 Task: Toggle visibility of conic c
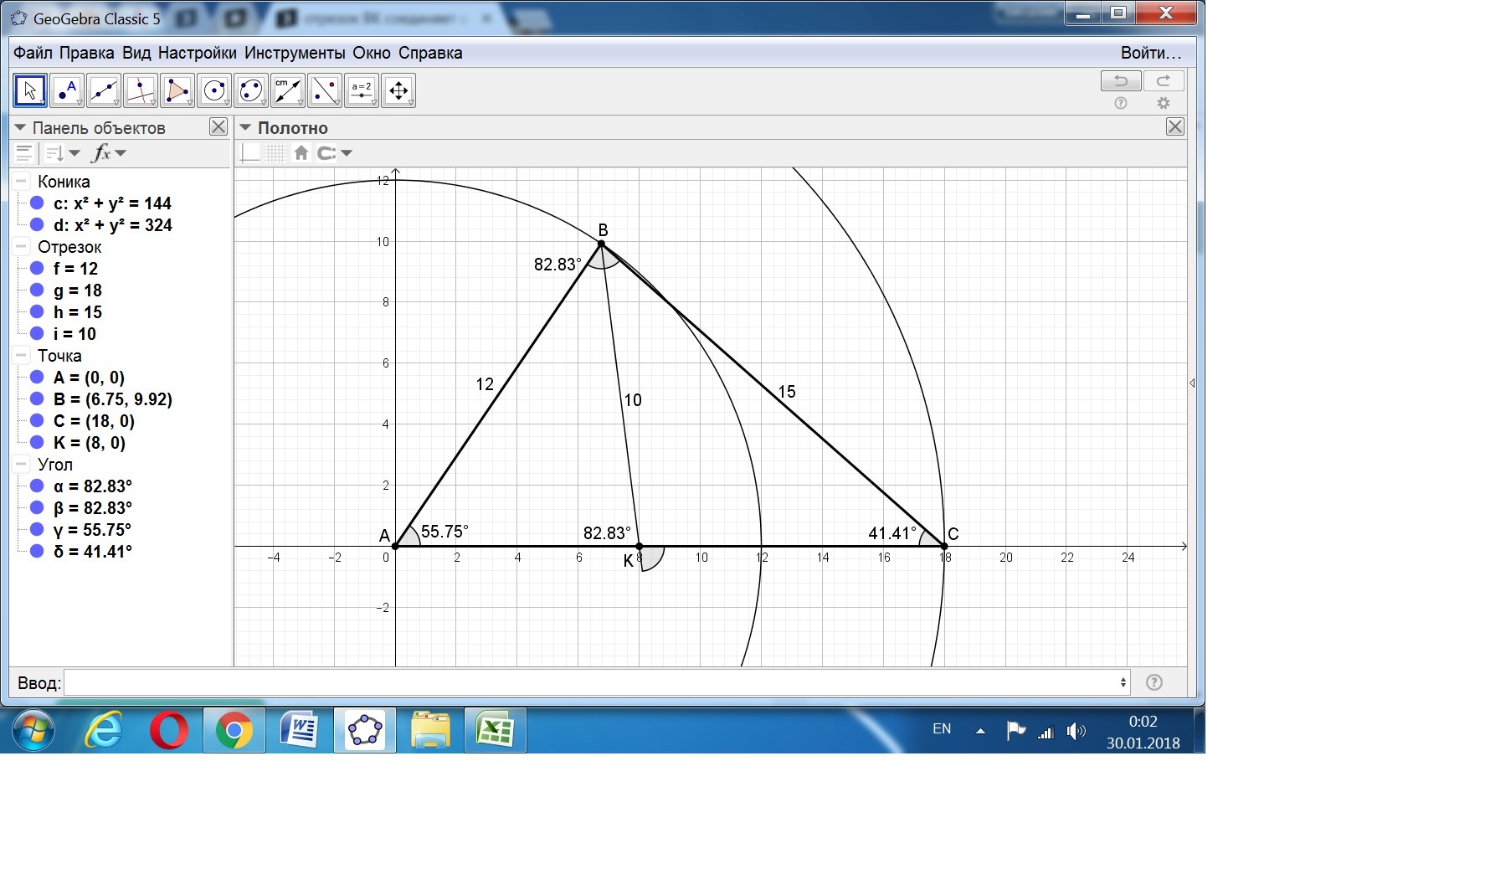tap(37, 203)
